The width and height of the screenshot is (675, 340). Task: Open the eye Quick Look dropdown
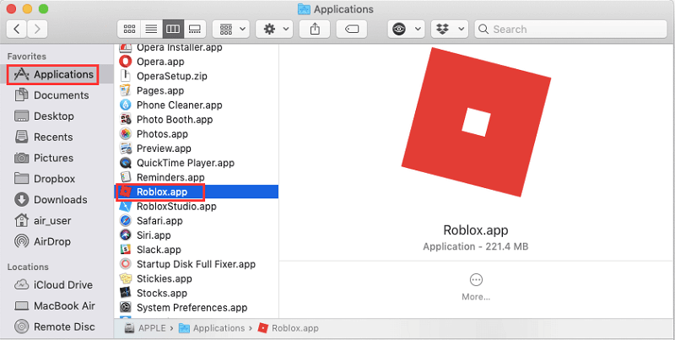pyautogui.click(x=406, y=29)
